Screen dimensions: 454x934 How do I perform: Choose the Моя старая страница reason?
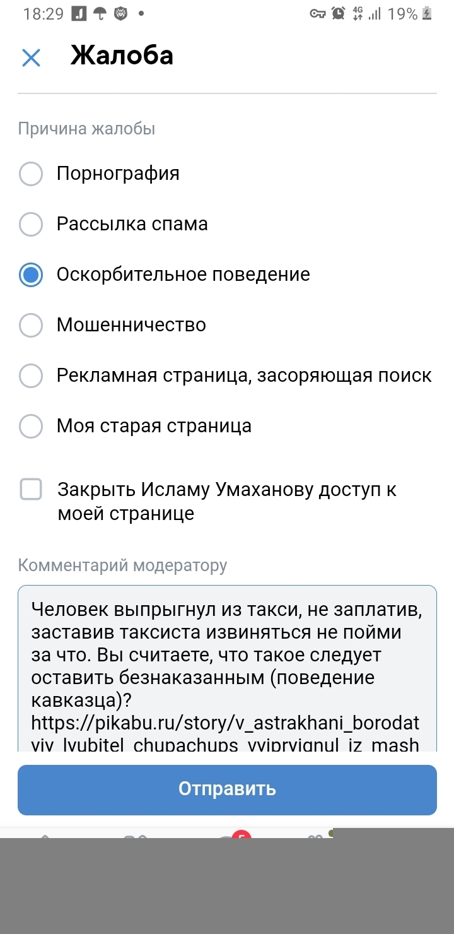pos(31,426)
